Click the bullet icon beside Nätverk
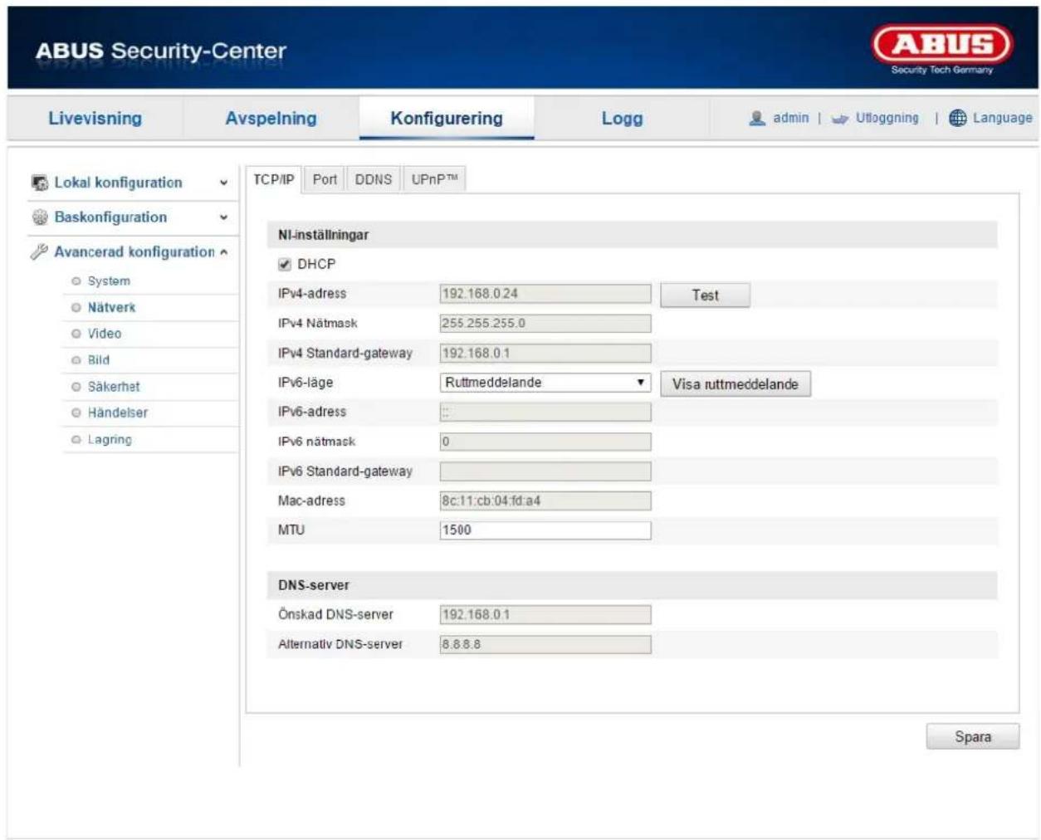 76,308
